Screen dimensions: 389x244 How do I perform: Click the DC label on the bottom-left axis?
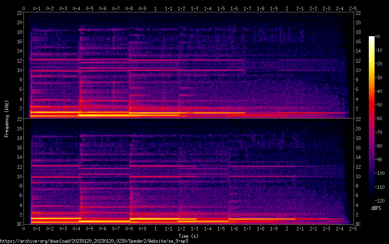point(19,224)
